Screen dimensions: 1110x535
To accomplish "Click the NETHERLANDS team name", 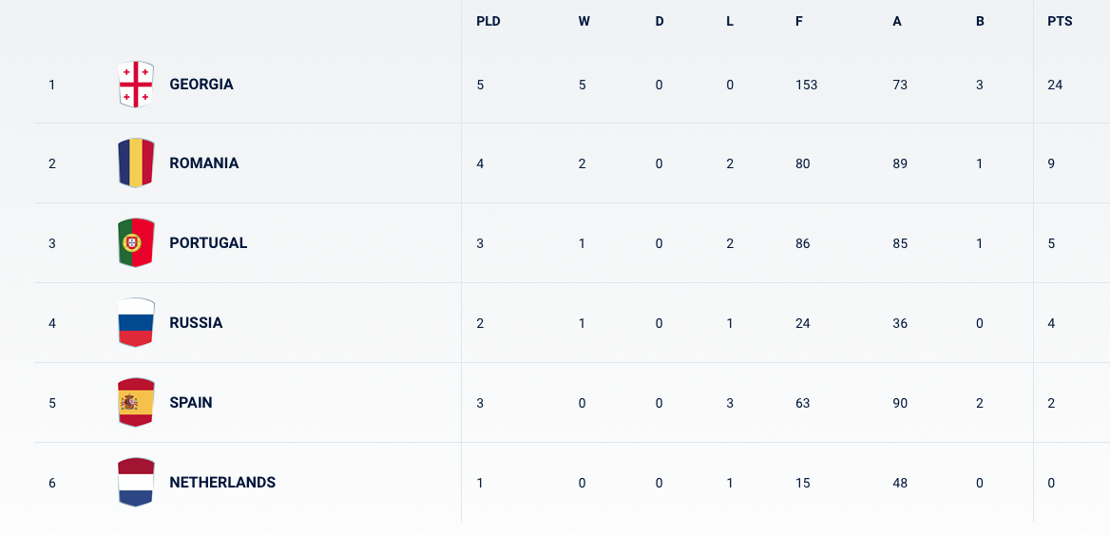I will click(222, 483).
